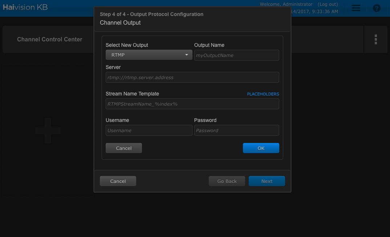Click the Haivision KB logo
Screen dimensions: 390x237
25,7
